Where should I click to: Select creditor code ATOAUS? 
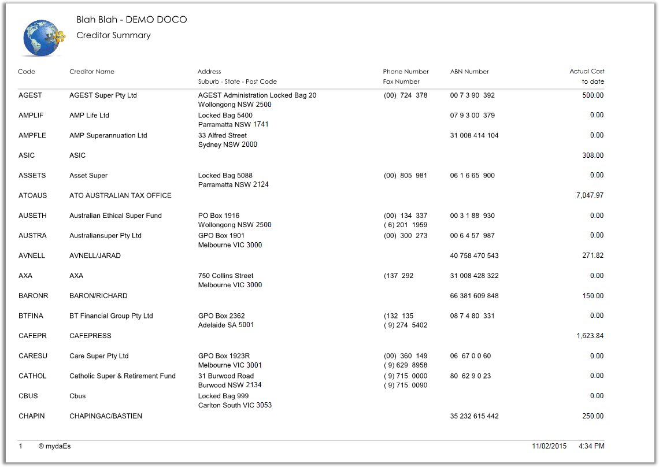coord(33,195)
